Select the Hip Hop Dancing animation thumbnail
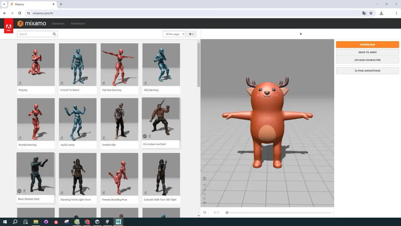 pos(119,65)
